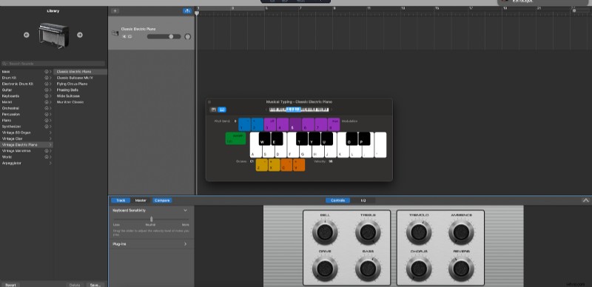The image size is (592, 287).
Task: Expand the Plug-ins section
Action: pyautogui.click(x=185, y=244)
